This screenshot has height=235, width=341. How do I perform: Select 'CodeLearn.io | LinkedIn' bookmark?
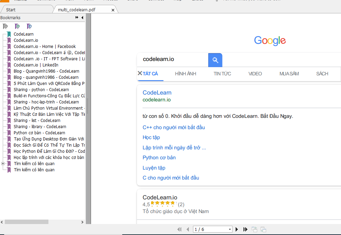[36, 65]
